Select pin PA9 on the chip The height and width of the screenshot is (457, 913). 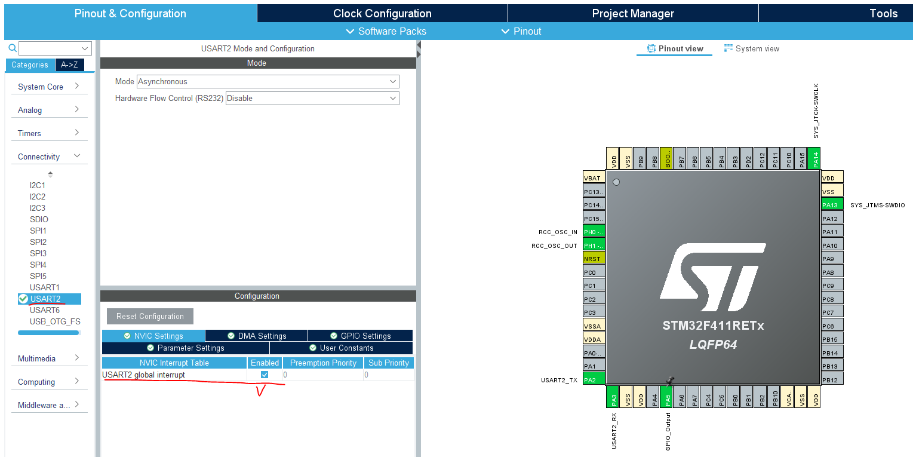[x=832, y=259]
